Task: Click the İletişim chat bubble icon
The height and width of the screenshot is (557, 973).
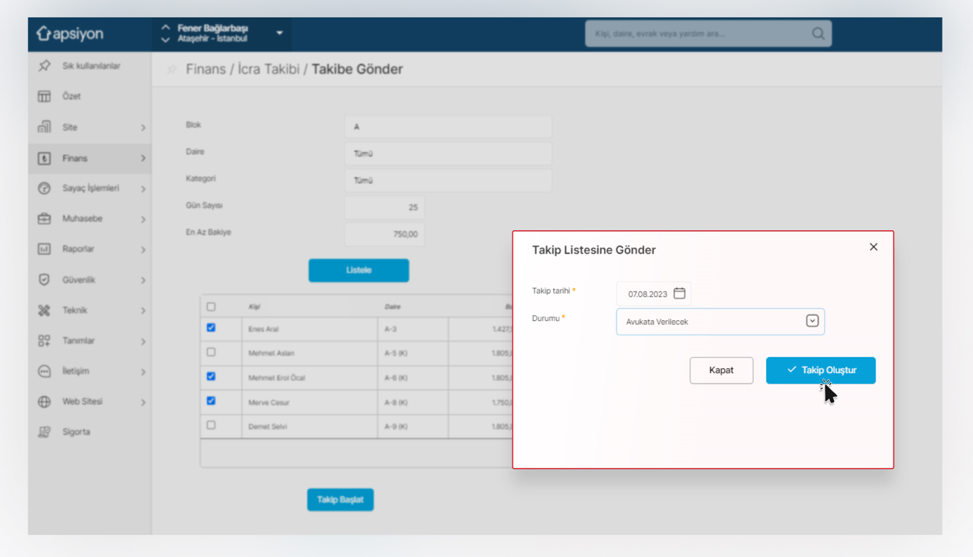Action: pos(44,371)
